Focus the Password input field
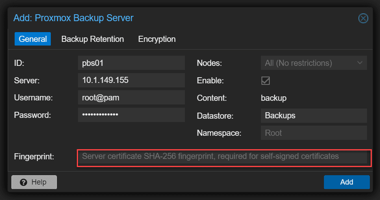 131,115
